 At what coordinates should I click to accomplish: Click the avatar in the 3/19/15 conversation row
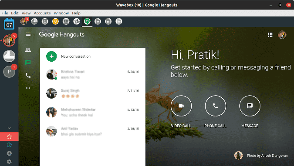coord(51,131)
